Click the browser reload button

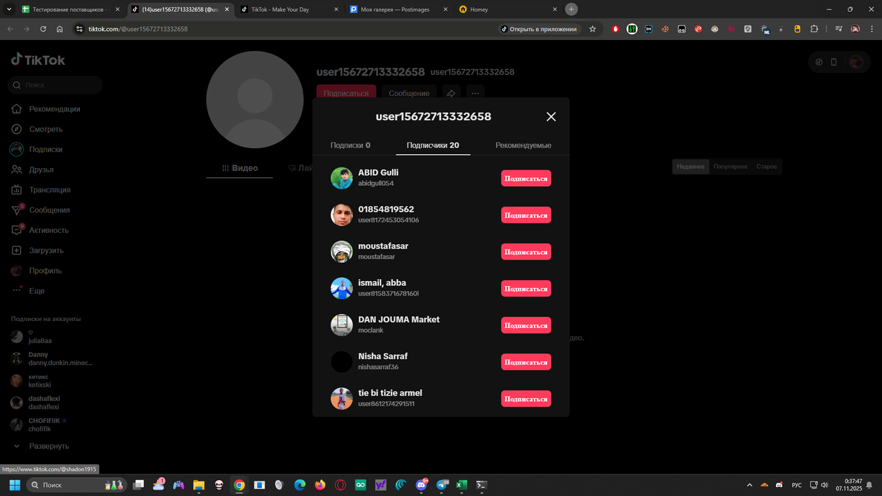(x=43, y=29)
